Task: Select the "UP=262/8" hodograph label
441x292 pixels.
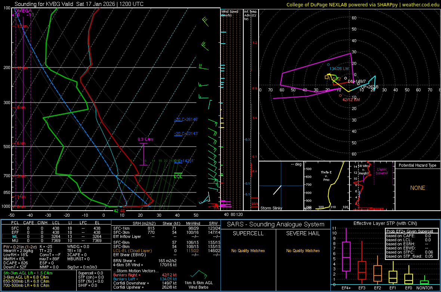Action: pyautogui.click(x=370, y=87)
